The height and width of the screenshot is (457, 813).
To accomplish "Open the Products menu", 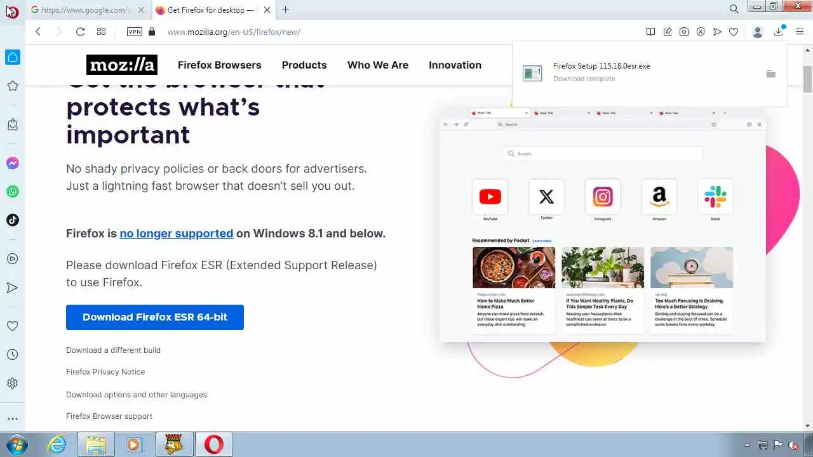I will (x=304, y=65).
